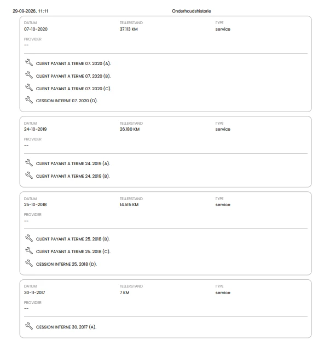Select the Onderhoudshistorie page title
The height and width of the screenshot is (340, 330).
point(192,11)
